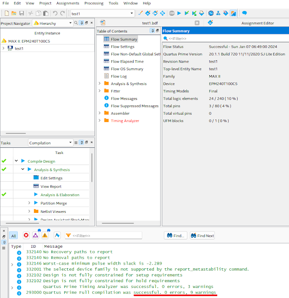
Task: Click the Messages filter input field
Action: coord(104,235)
